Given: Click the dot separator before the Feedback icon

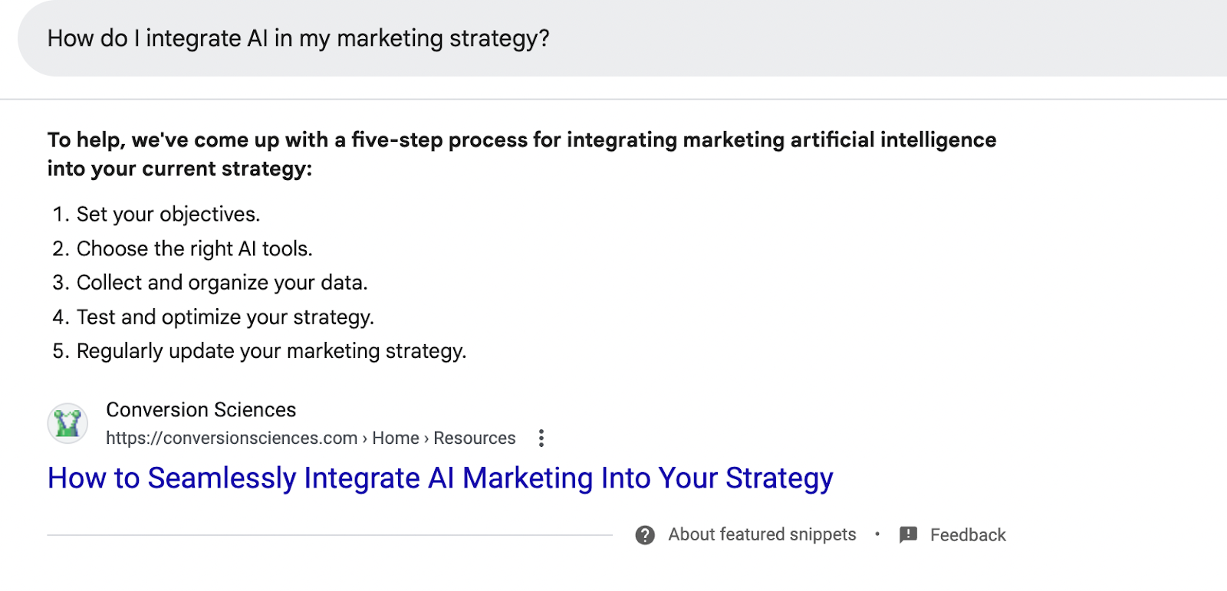Looking at the screenshot, I should click(877, 534).
